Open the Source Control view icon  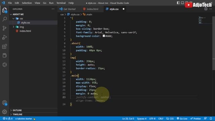[4, 28]
